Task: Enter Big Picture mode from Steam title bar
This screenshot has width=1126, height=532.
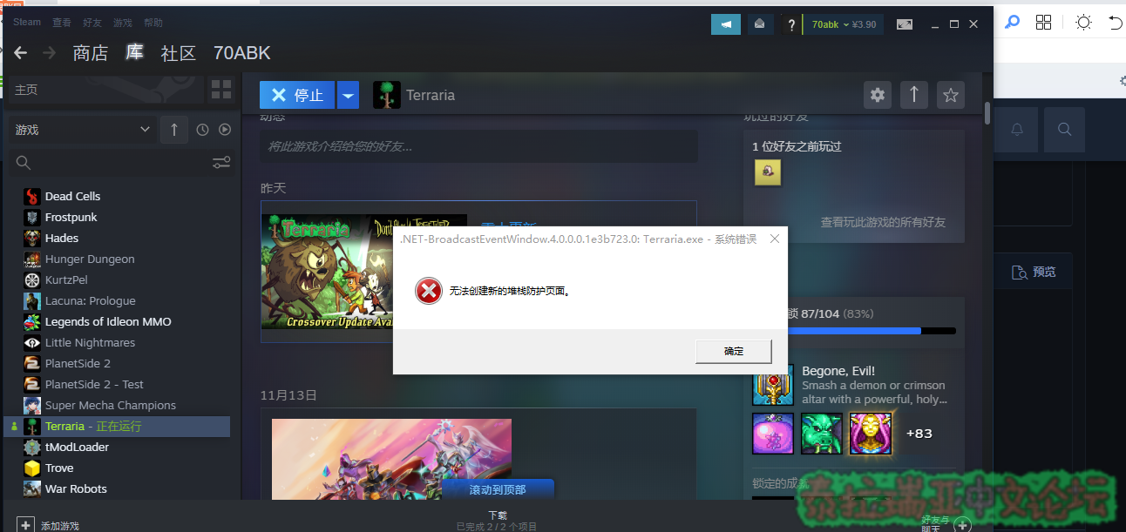Action: tap(905, 24)
